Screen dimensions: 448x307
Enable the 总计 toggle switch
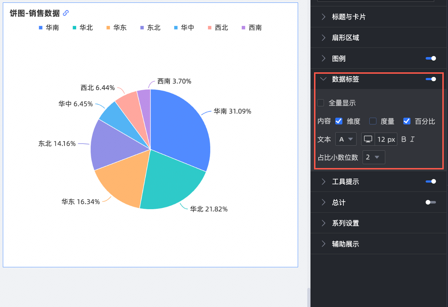point(431,202)
